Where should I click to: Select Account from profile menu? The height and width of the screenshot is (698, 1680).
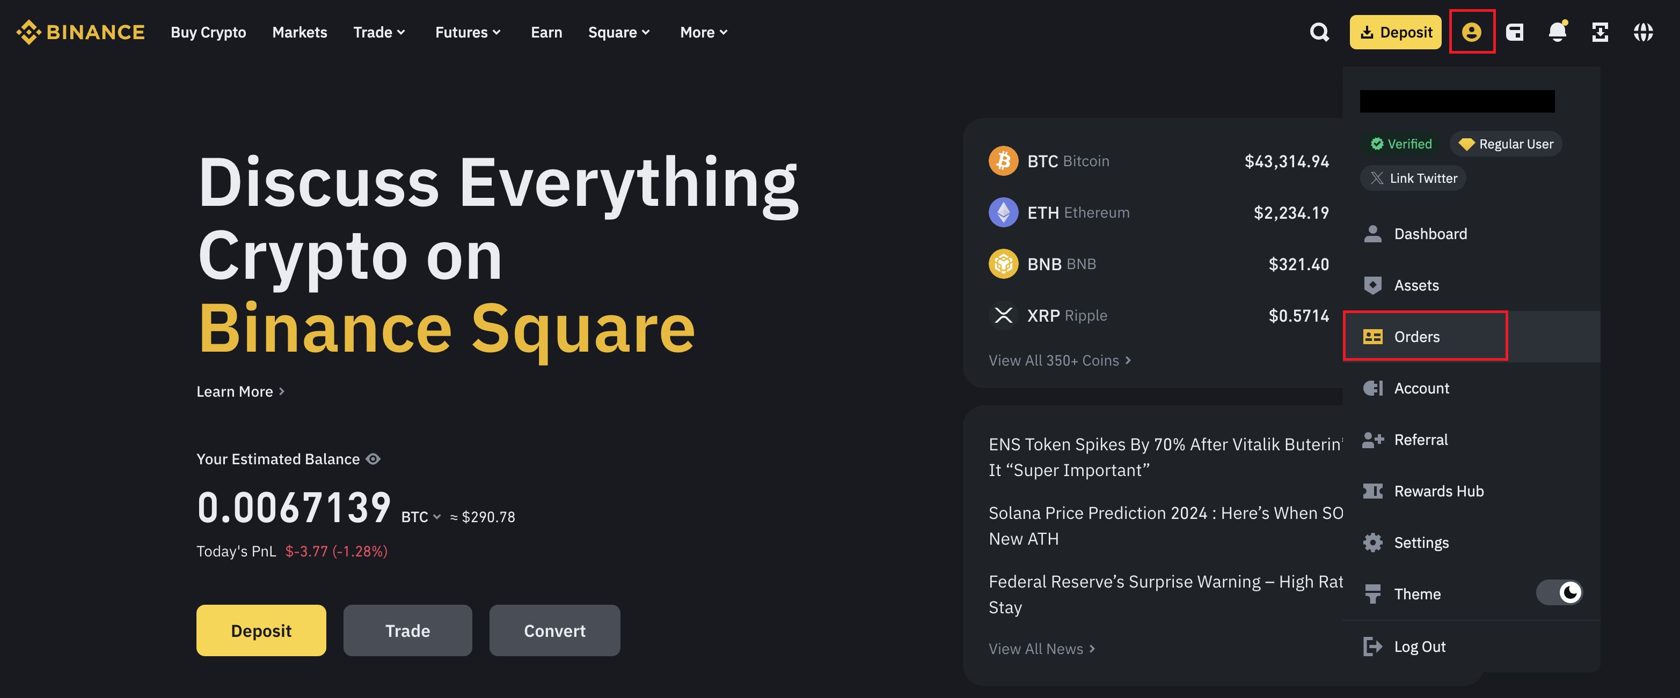tap(1471, 388)
